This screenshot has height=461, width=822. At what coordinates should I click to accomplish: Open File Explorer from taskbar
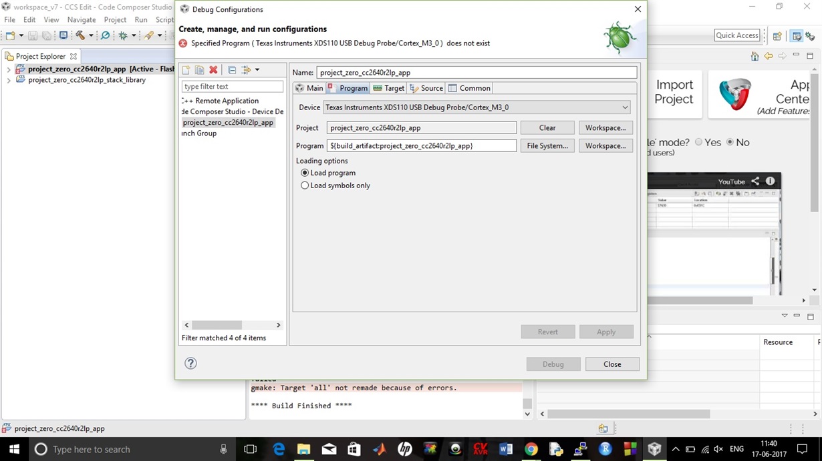pos(304,449)
